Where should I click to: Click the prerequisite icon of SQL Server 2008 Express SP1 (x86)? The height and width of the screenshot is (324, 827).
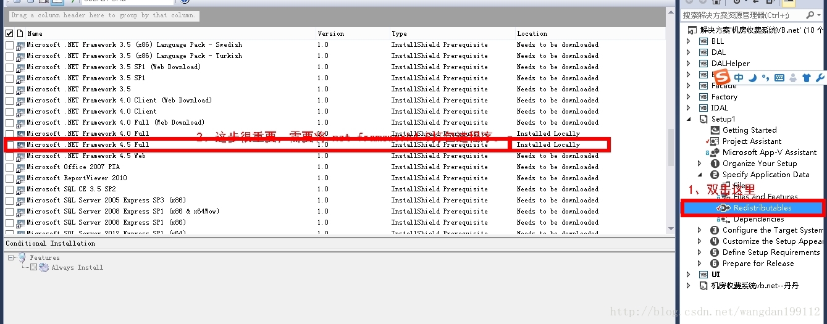pyautogui.click(x=20, y=223)
